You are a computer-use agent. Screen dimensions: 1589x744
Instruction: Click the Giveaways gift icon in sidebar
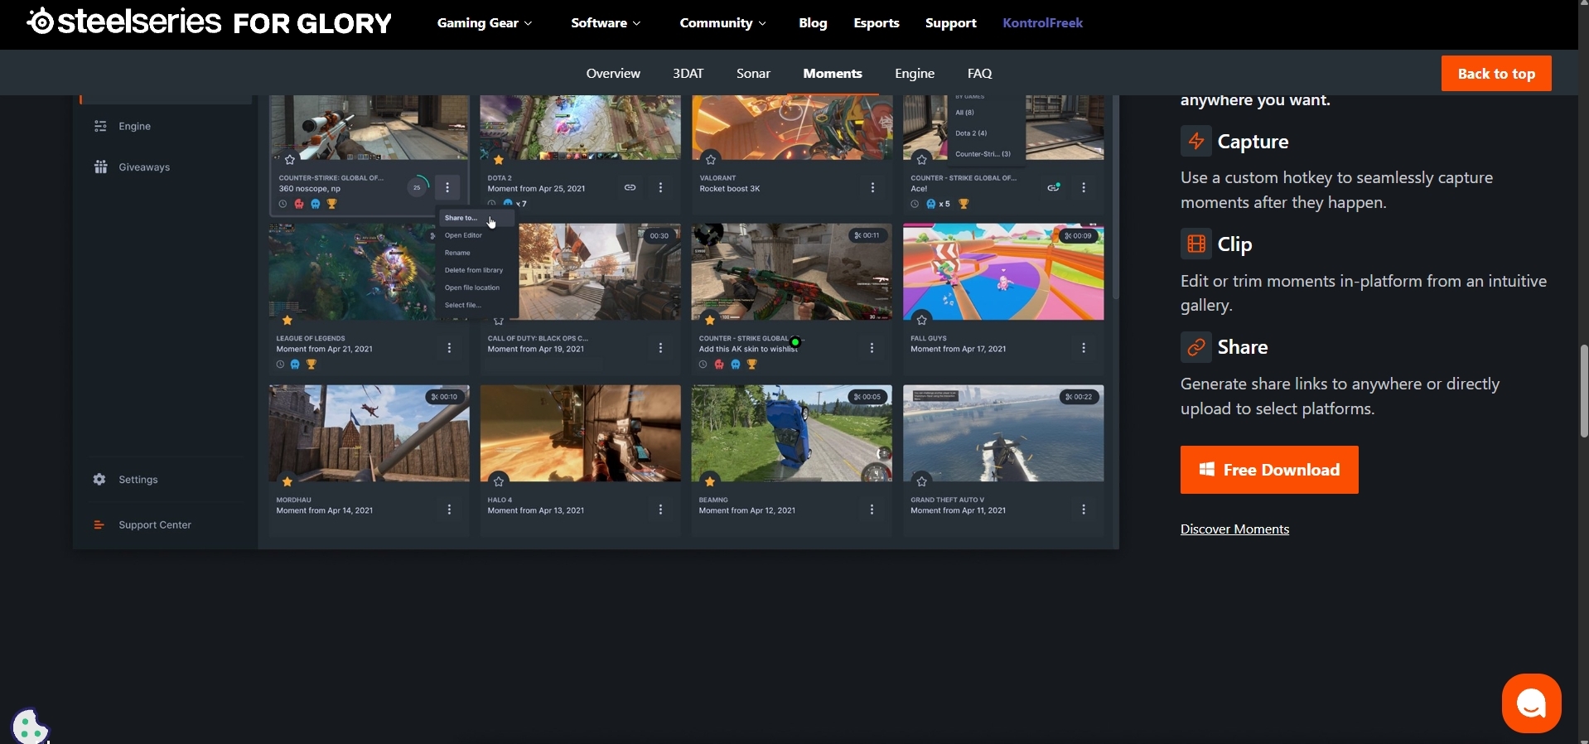tap(100, 167)
